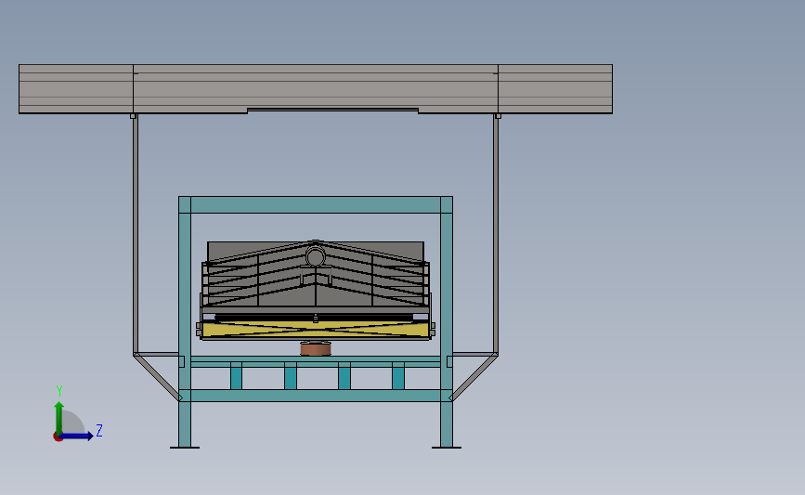805x495 pixels.
Task: Select the right foot base plate
Action: [446, 448]
